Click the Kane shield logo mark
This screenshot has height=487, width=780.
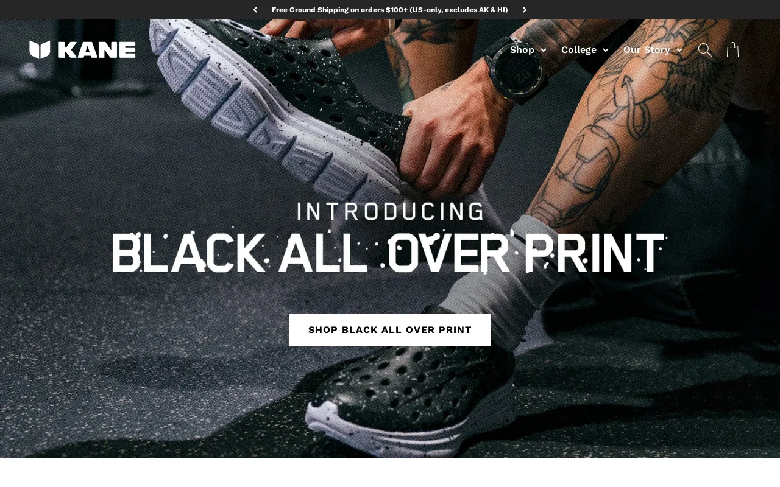(40, 50)
